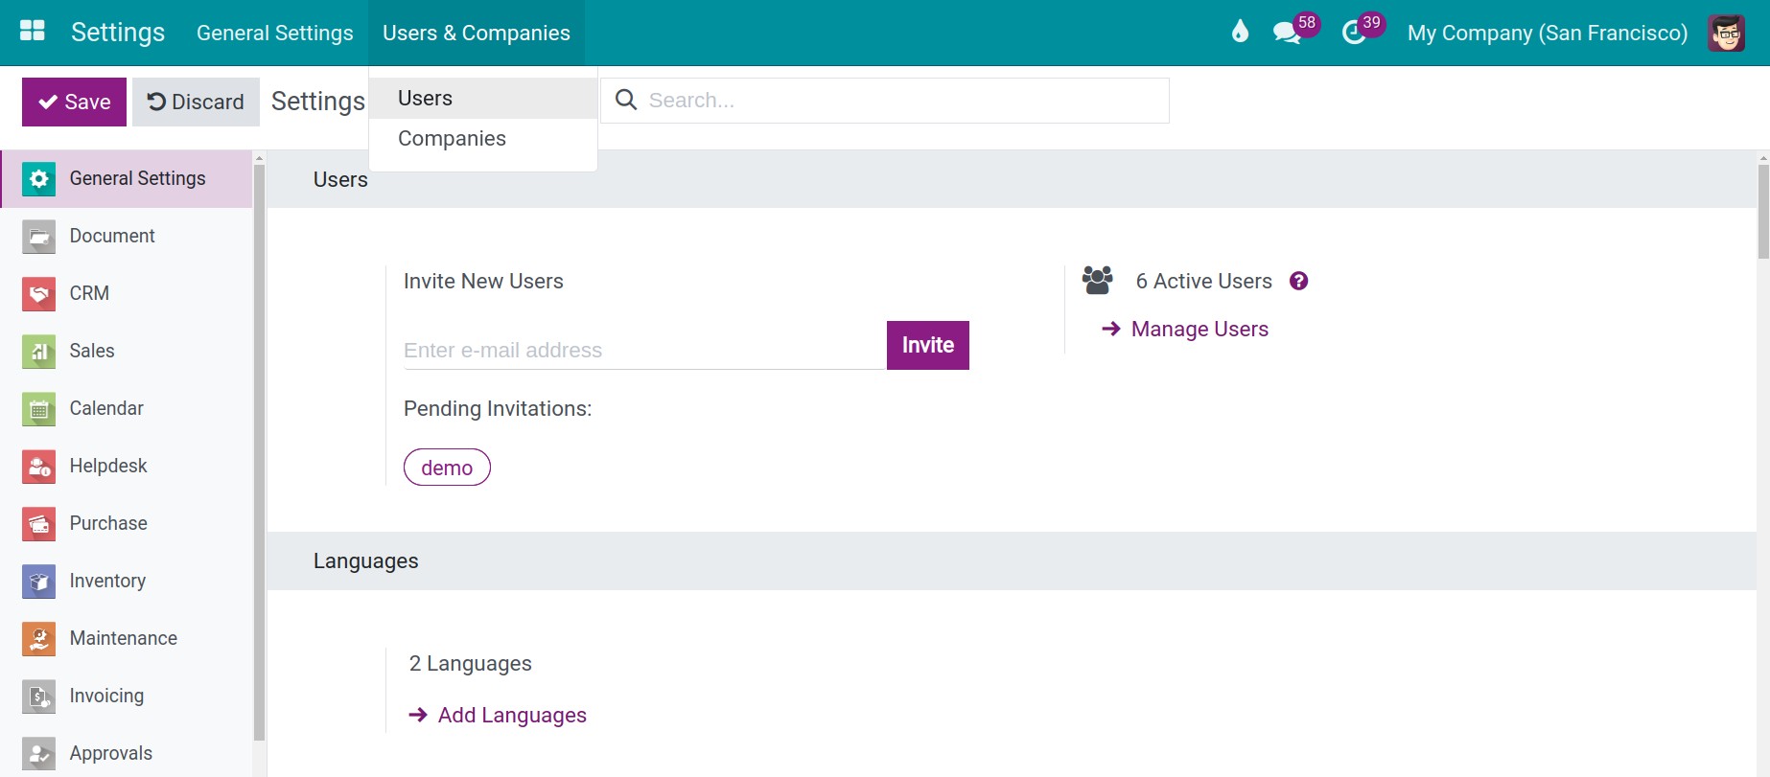
Task: Click the active users group icon
Action: tap(1098, 280)
